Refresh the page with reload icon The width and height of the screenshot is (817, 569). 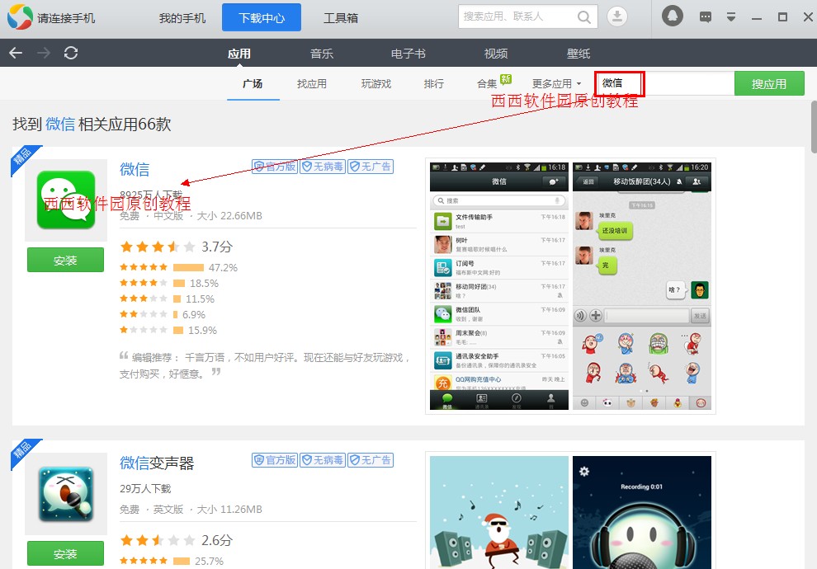tap(71, 53)
